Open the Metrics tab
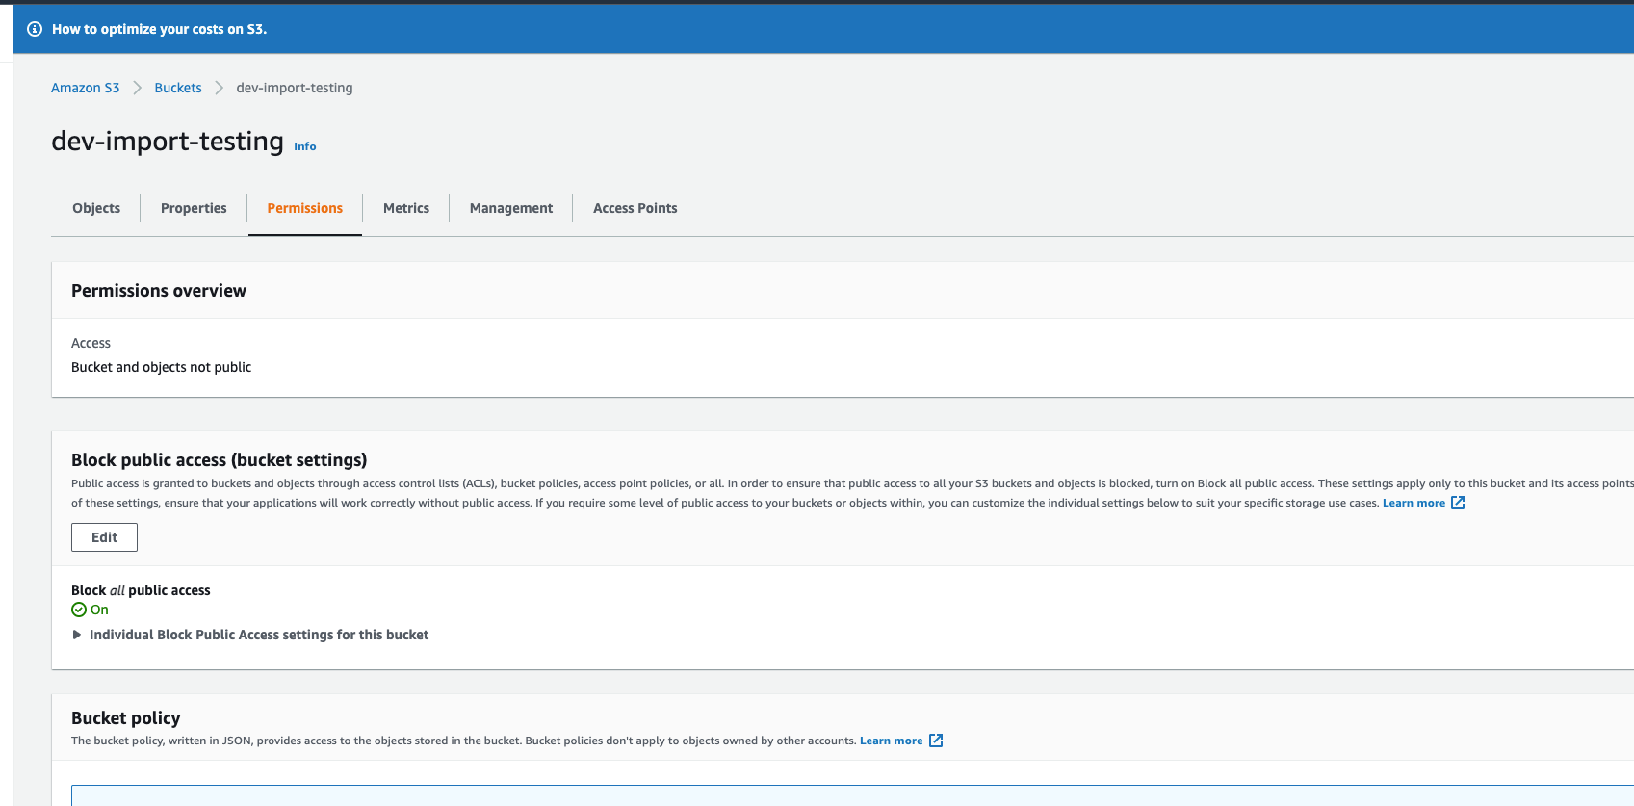 click(x=406, y=208)
